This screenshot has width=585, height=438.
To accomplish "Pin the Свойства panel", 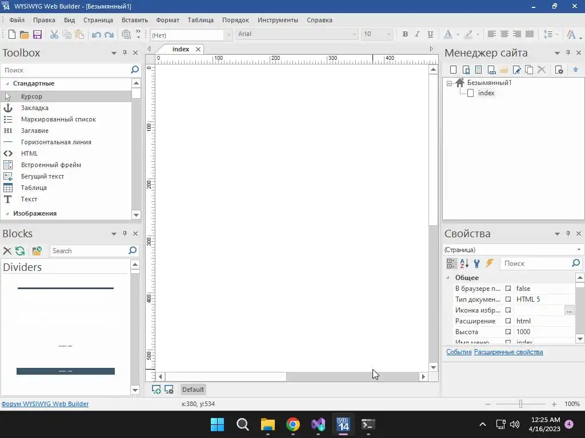I will (568, 233).
